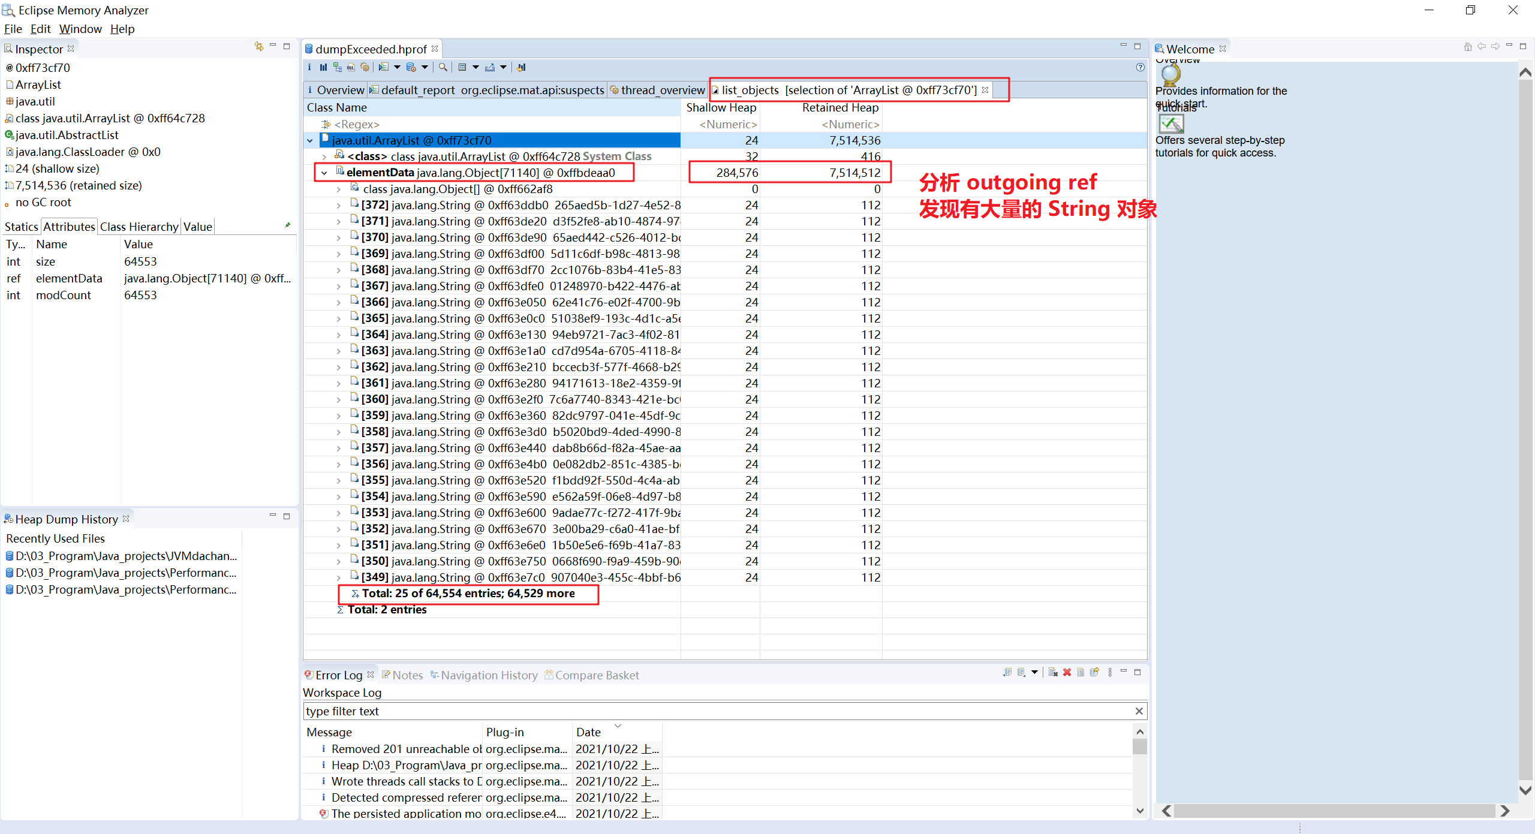
Task: Open dropdown beside Export icon
Action: [503, 67]
